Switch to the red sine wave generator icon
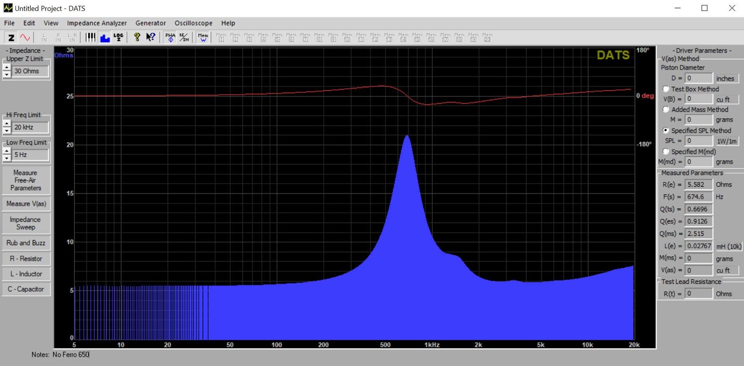Viewport: 744px width, 366px height. tap(25, 38)
